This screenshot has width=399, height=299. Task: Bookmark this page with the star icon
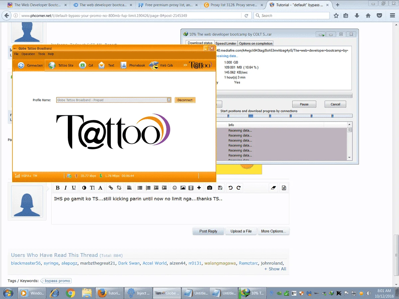pos(336,16)
